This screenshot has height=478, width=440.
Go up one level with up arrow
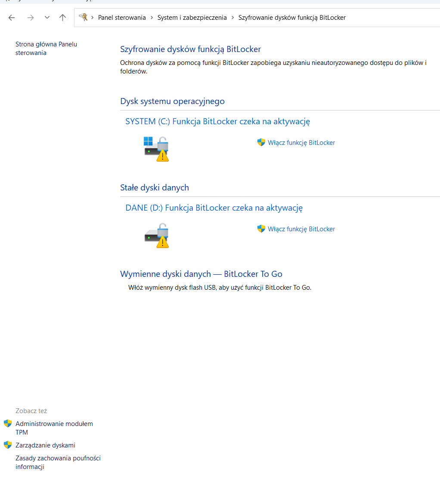[x=62, y=18]
